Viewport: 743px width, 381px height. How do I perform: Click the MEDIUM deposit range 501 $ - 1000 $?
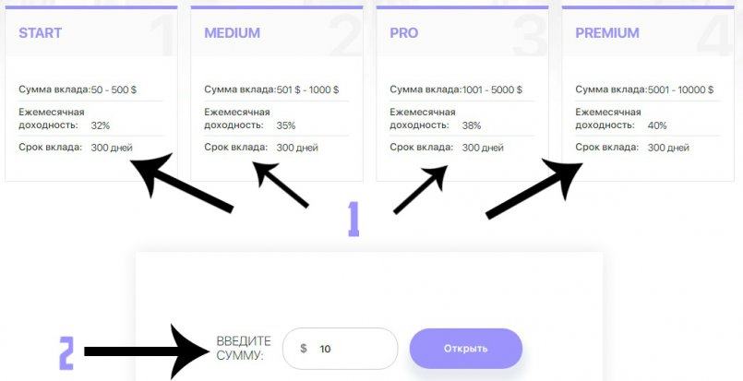307,89
